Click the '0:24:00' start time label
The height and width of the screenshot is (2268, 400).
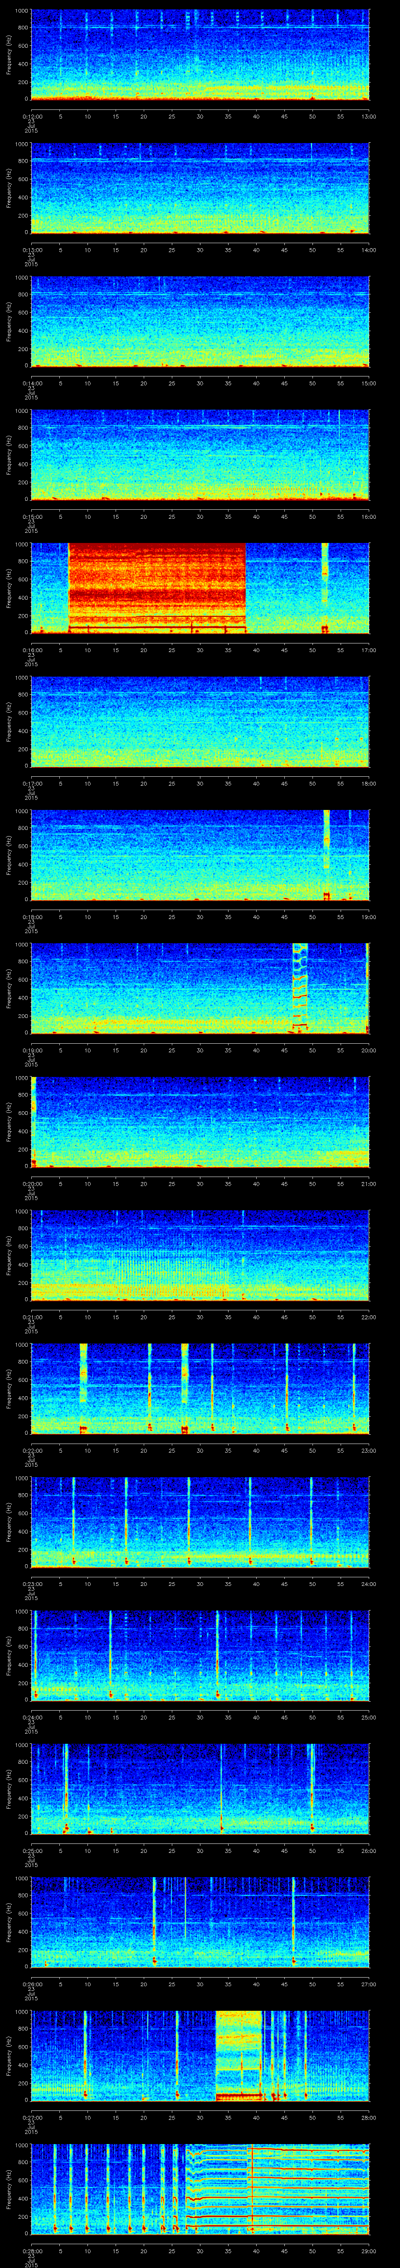32,1717
